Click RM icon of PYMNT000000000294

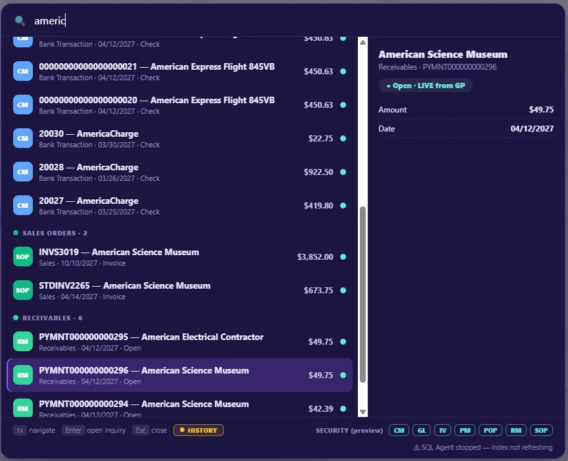[23, 408]
